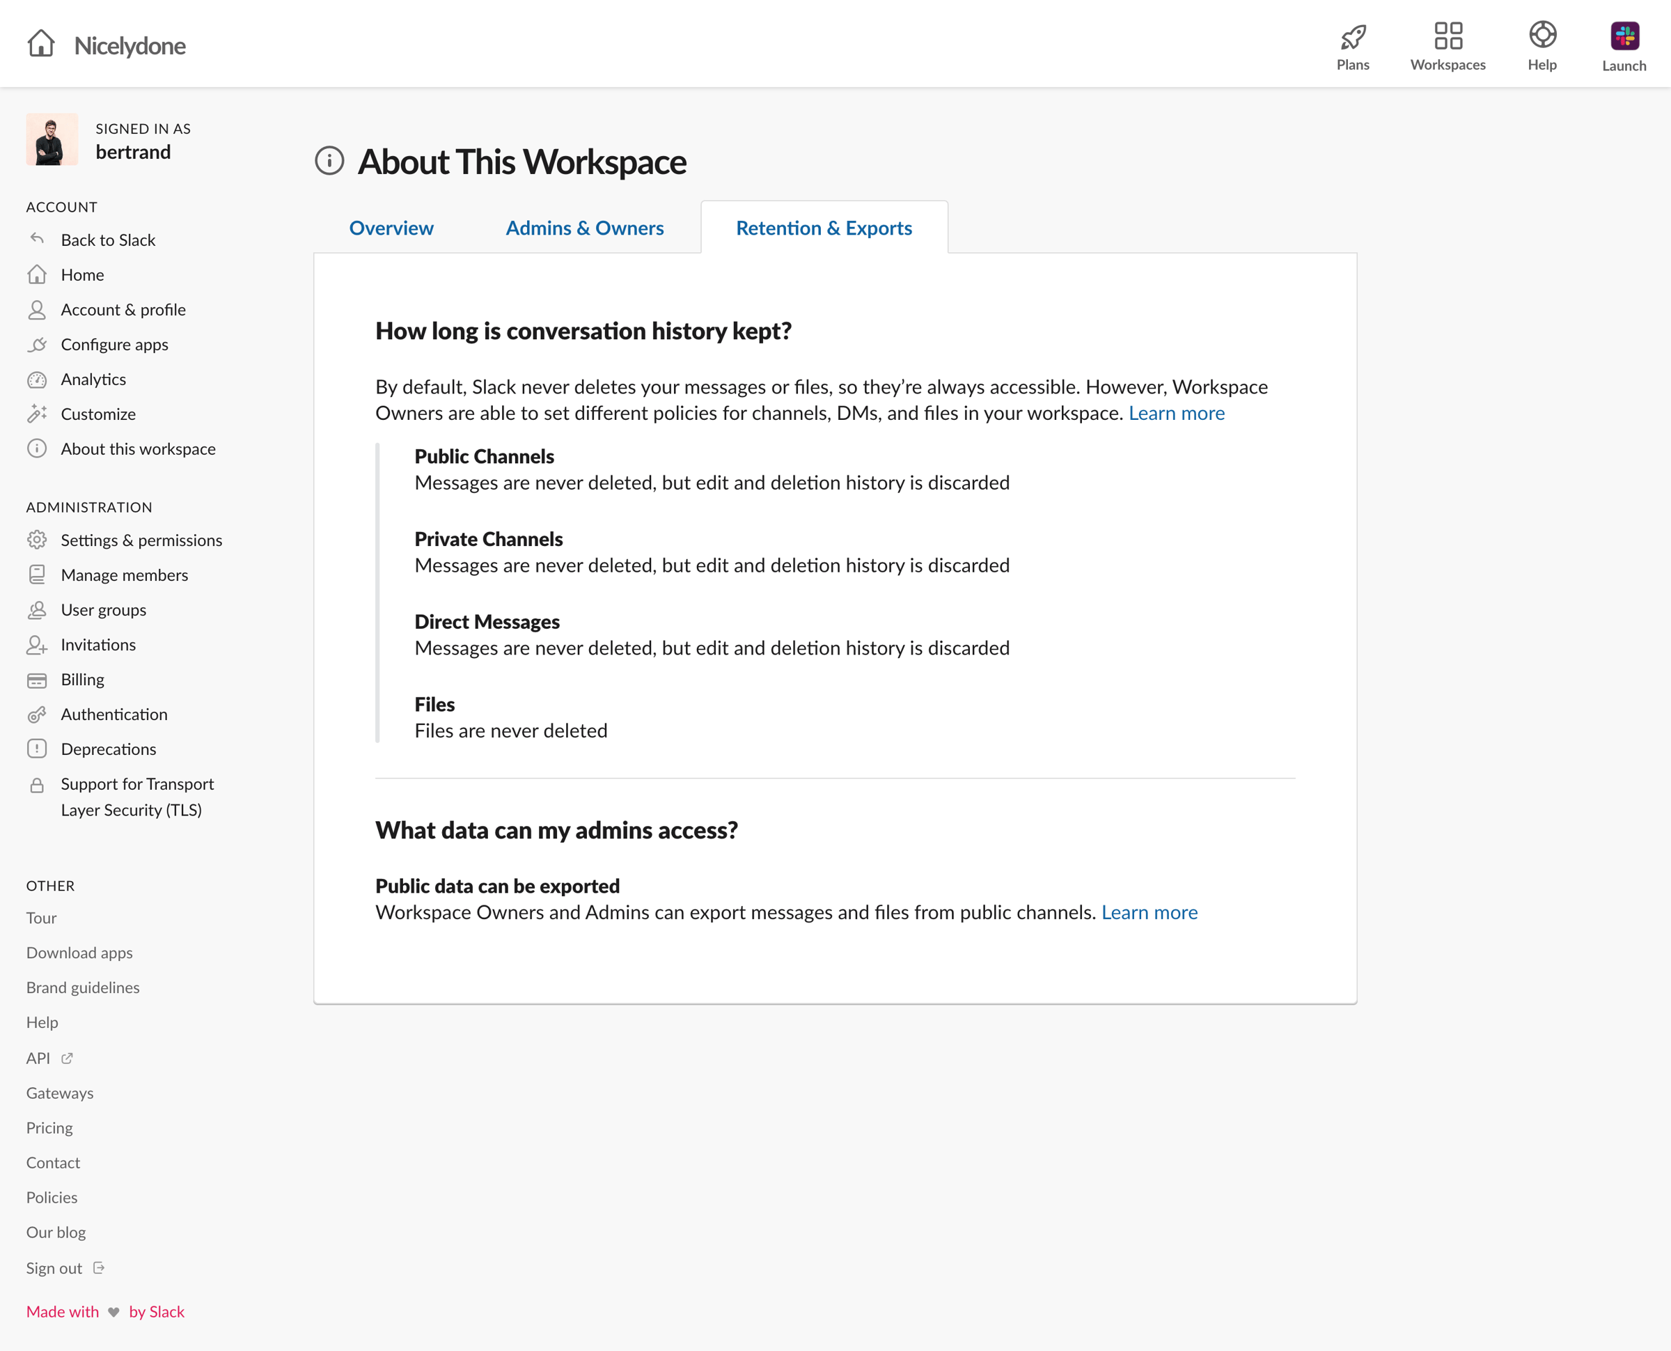This screenshot has height=1351, width=1671.
Task: Click the Account & profile person icon
Action: 37,310
